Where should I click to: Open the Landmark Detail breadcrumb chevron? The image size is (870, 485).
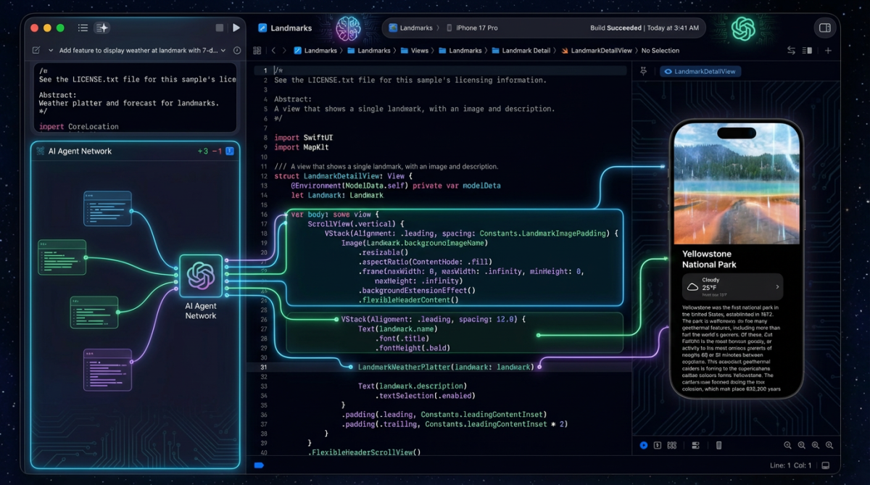(x=555, y=51)
